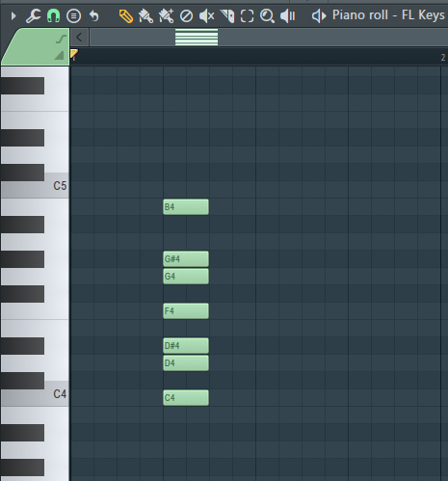Select the B4 note

click(x=186, y=206)
